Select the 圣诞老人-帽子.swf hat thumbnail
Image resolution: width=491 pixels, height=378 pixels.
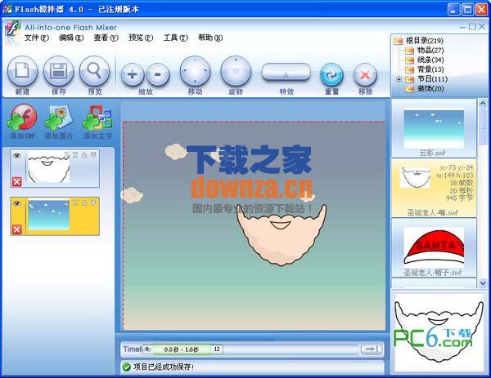coord(434,247)
